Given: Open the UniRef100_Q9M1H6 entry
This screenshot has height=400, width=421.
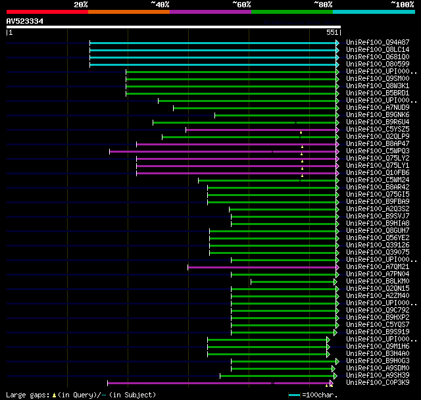Looking at the screenshot, I should tap(378, 347).
